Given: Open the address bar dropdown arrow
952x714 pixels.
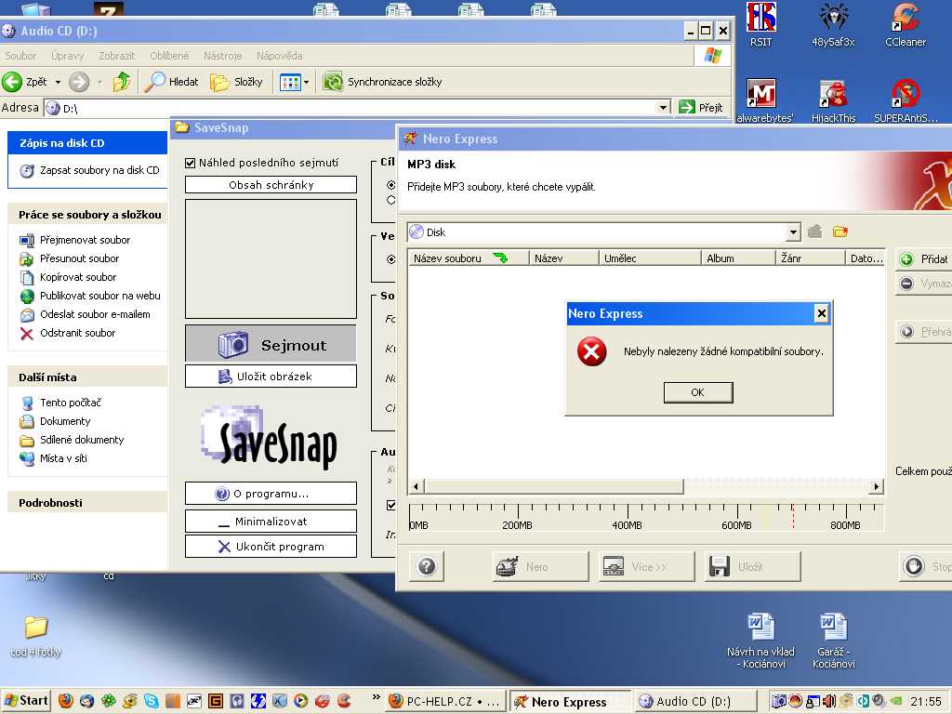Looking at the screenshot, I should coord(663,108).
